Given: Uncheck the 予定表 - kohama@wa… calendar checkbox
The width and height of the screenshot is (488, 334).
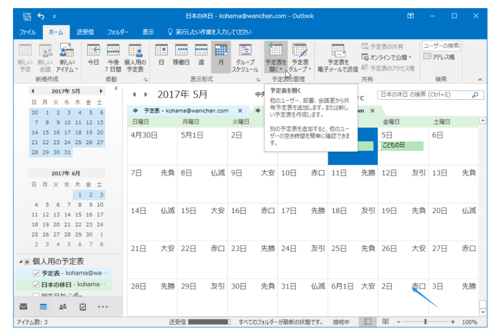Looking at the screenshot, I should [36, 273].
